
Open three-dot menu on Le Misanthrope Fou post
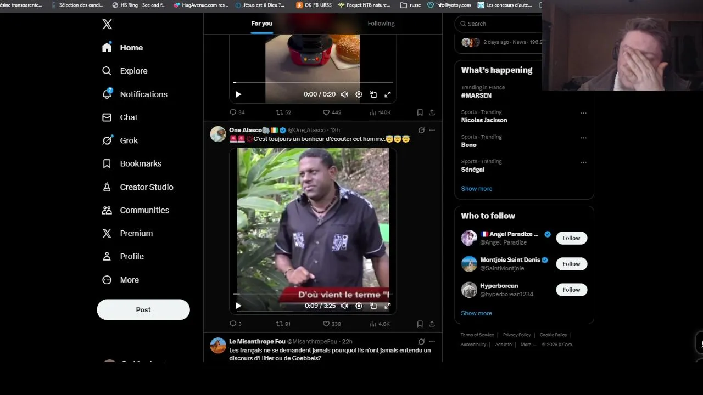tap(432, 341)
